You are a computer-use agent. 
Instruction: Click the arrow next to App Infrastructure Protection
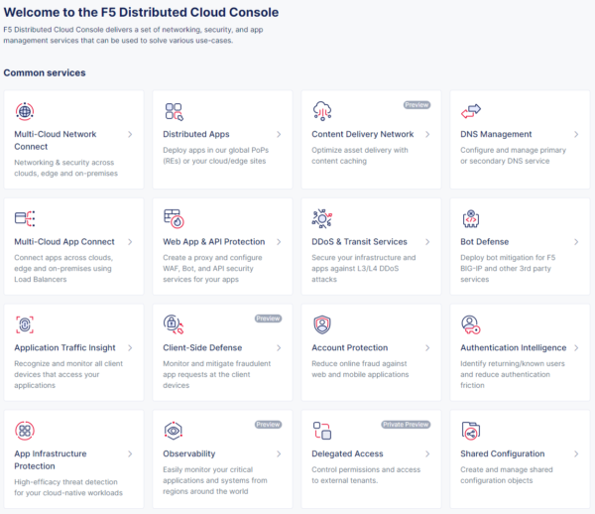[130, 454]
